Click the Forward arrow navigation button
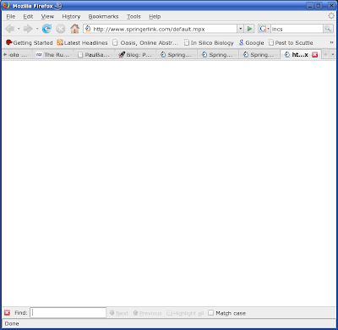 [28, 29]
